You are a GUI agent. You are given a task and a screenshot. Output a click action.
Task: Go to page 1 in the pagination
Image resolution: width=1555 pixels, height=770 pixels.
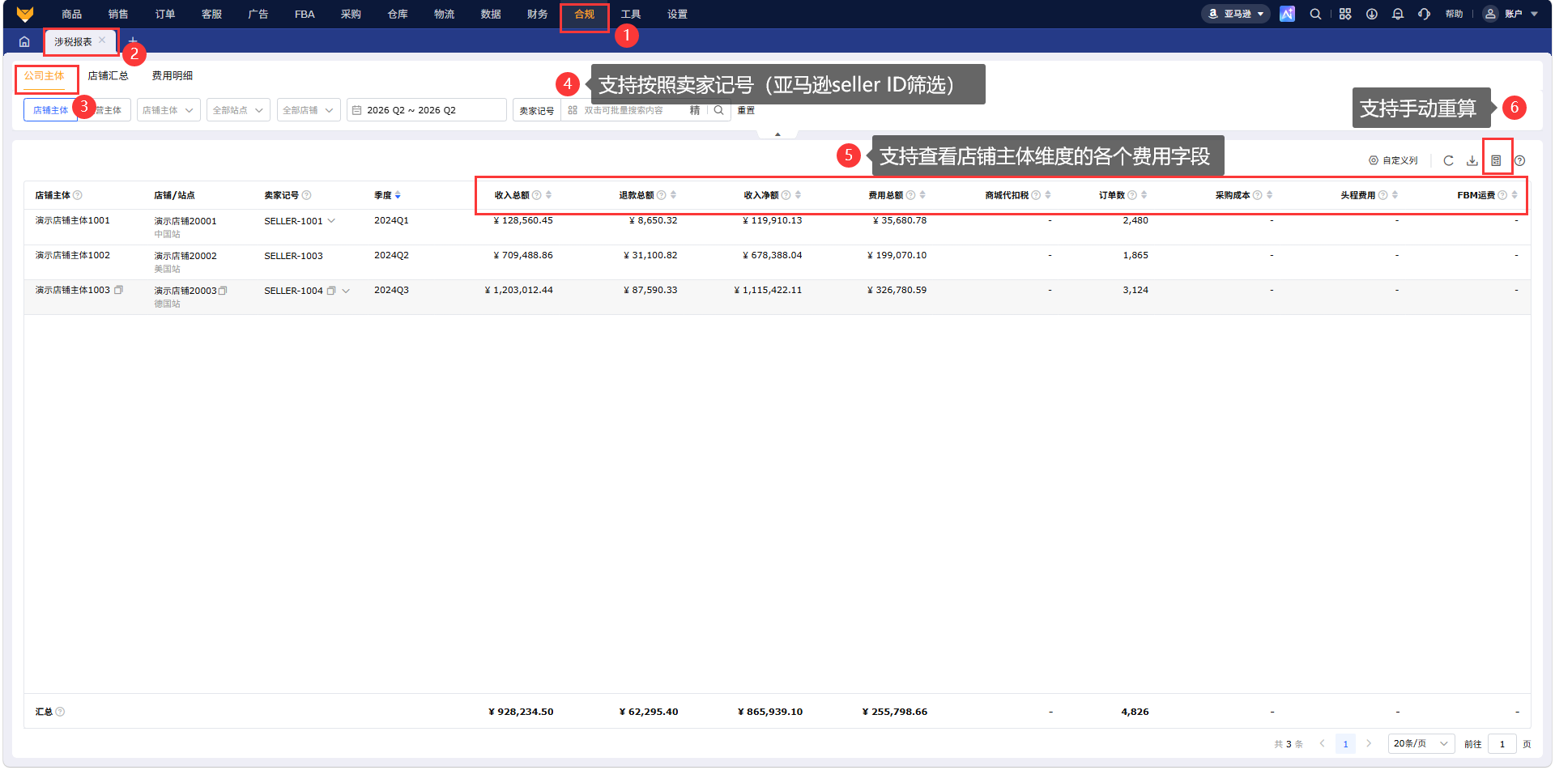pos(1345,743)
